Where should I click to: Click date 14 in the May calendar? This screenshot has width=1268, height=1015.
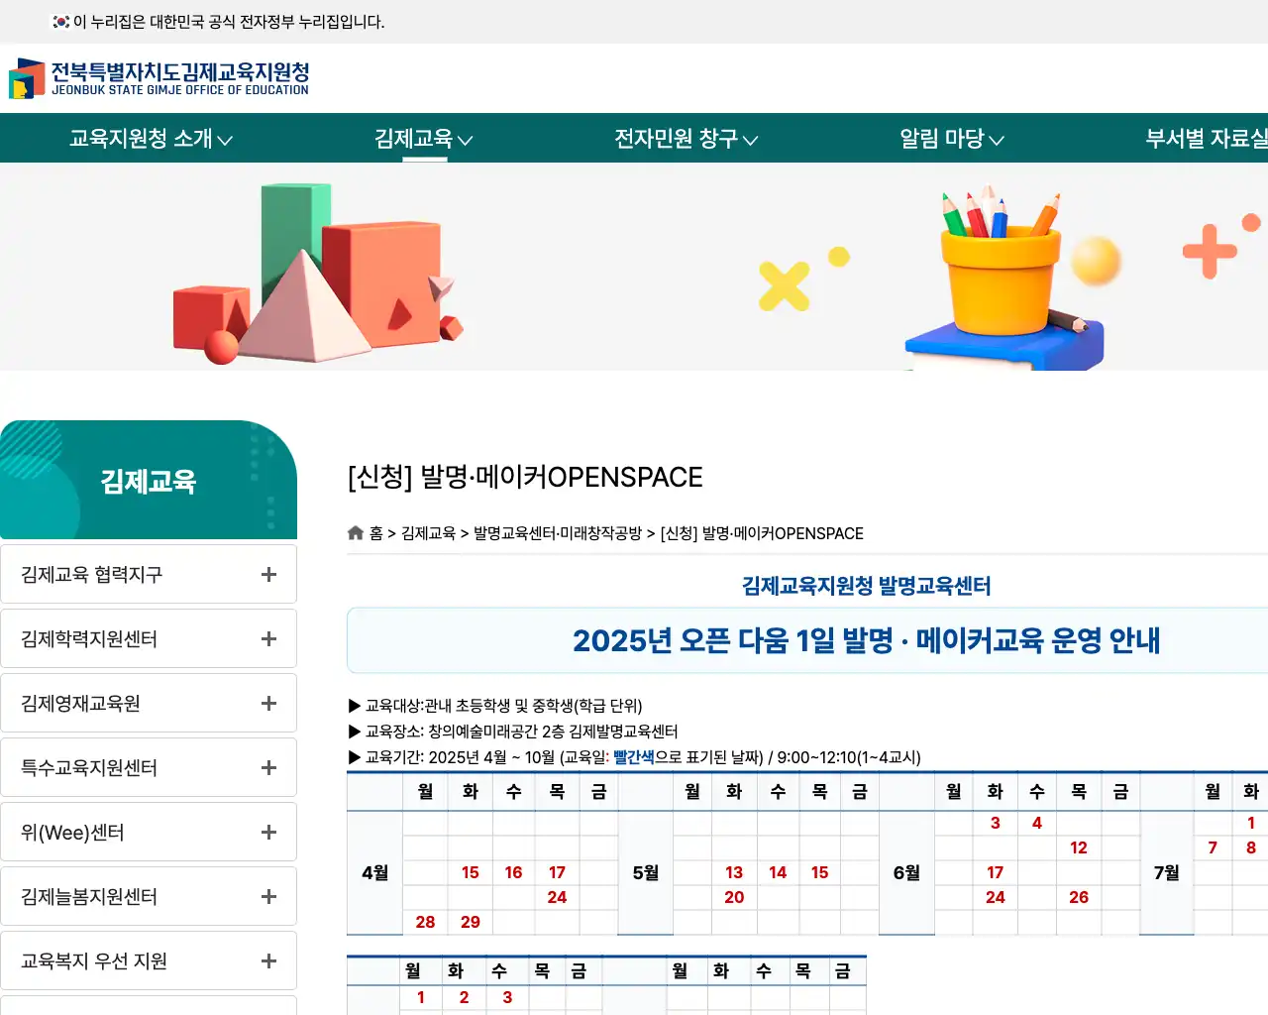[778, 872]
